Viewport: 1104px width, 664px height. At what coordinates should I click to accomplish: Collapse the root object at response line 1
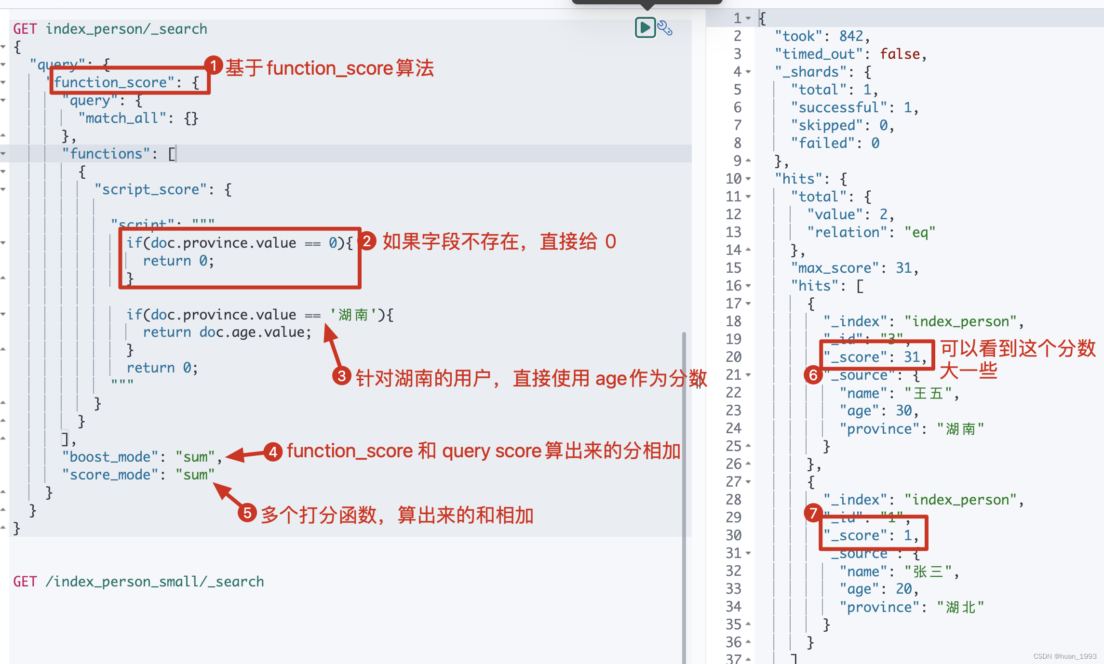(748, 18)
